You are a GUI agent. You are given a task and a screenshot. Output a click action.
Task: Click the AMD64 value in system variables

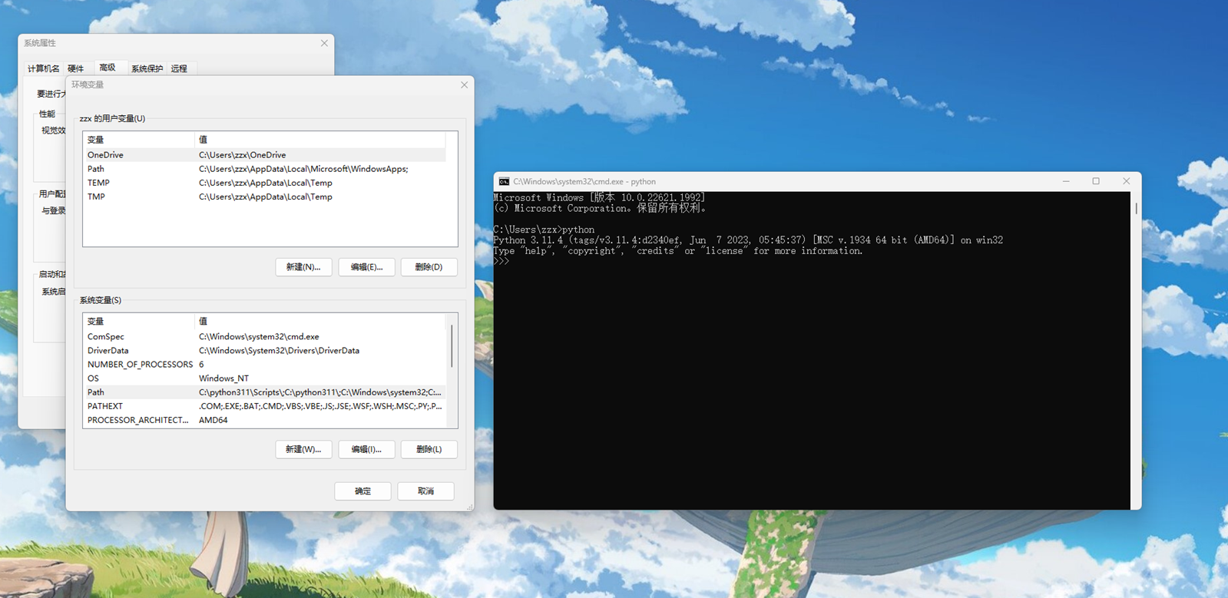213,420
